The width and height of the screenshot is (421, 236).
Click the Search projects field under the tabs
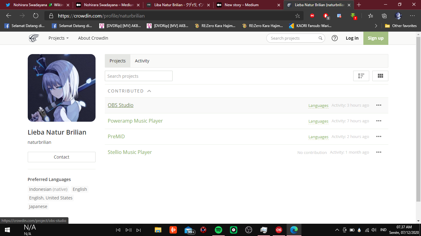click(138, 76)
